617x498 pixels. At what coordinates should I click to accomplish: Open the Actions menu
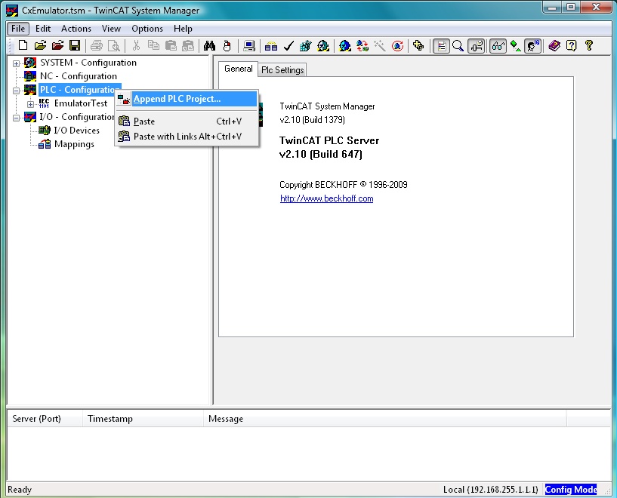(76, 29)
